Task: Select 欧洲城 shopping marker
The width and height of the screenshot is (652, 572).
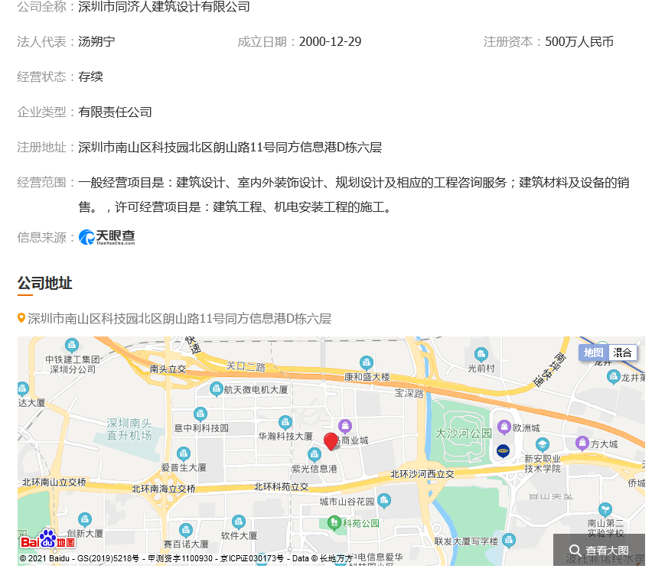Action: (x=504, y=427)
